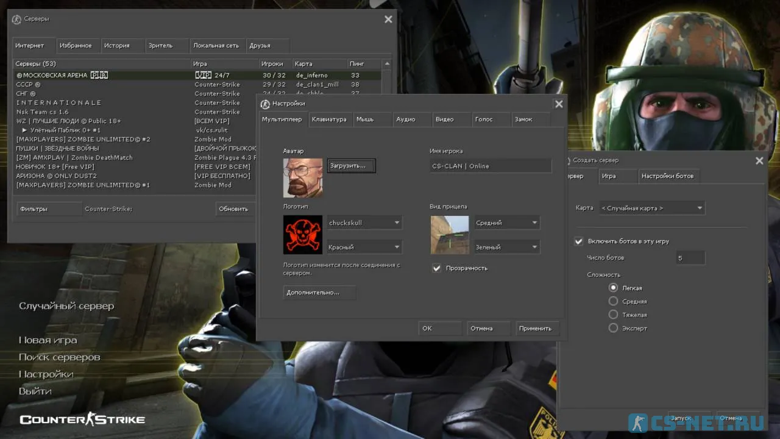Open Настройки from main menu
Image resolution: width=780 pixels, height=439 pixels.
46,374
